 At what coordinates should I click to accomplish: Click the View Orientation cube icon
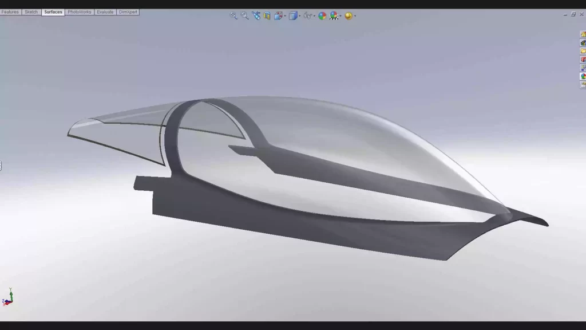279,15
